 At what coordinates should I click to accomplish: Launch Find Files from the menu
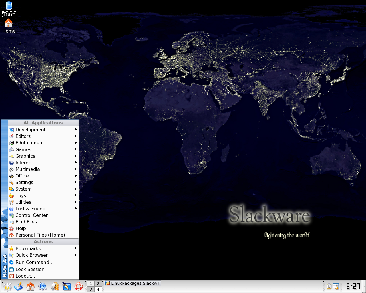coord(43,222)
